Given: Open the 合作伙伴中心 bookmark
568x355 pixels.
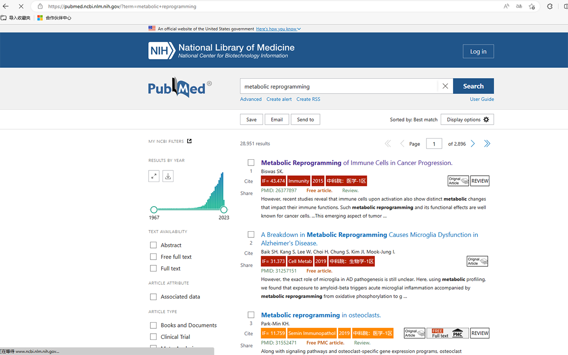Looking at the screenshot, I should point(54,18).
